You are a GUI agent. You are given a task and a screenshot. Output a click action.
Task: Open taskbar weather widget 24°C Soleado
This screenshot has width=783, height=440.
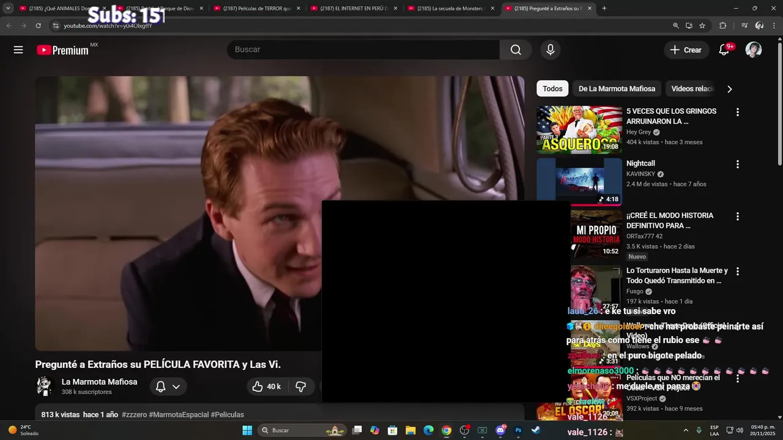pos(23,430)
